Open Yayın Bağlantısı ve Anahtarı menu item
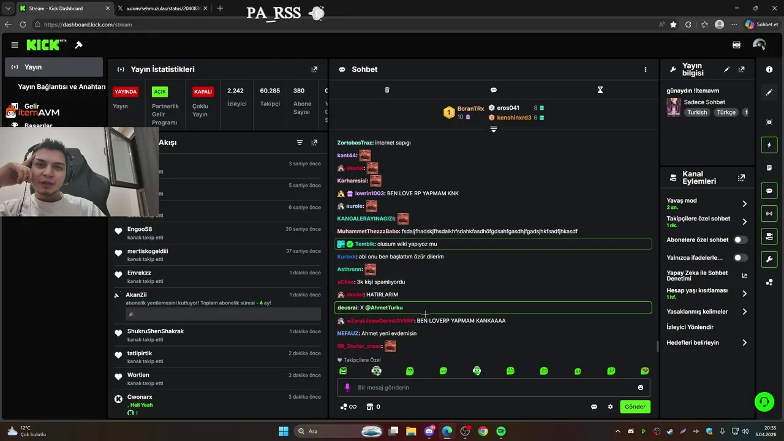Image resolution: width=784 pixels, height=441 pixels. (62, 87)
